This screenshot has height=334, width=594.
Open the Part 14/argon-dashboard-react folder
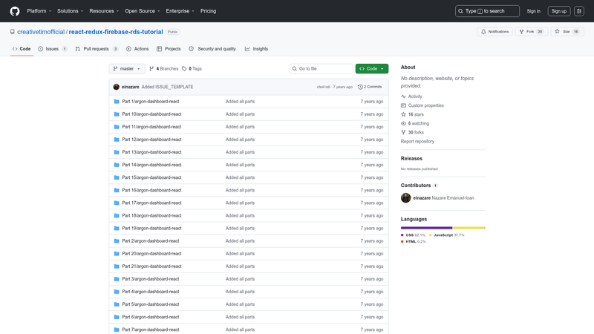pos(151,165)
